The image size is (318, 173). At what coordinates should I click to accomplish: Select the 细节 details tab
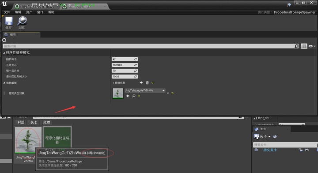(21, 35)
